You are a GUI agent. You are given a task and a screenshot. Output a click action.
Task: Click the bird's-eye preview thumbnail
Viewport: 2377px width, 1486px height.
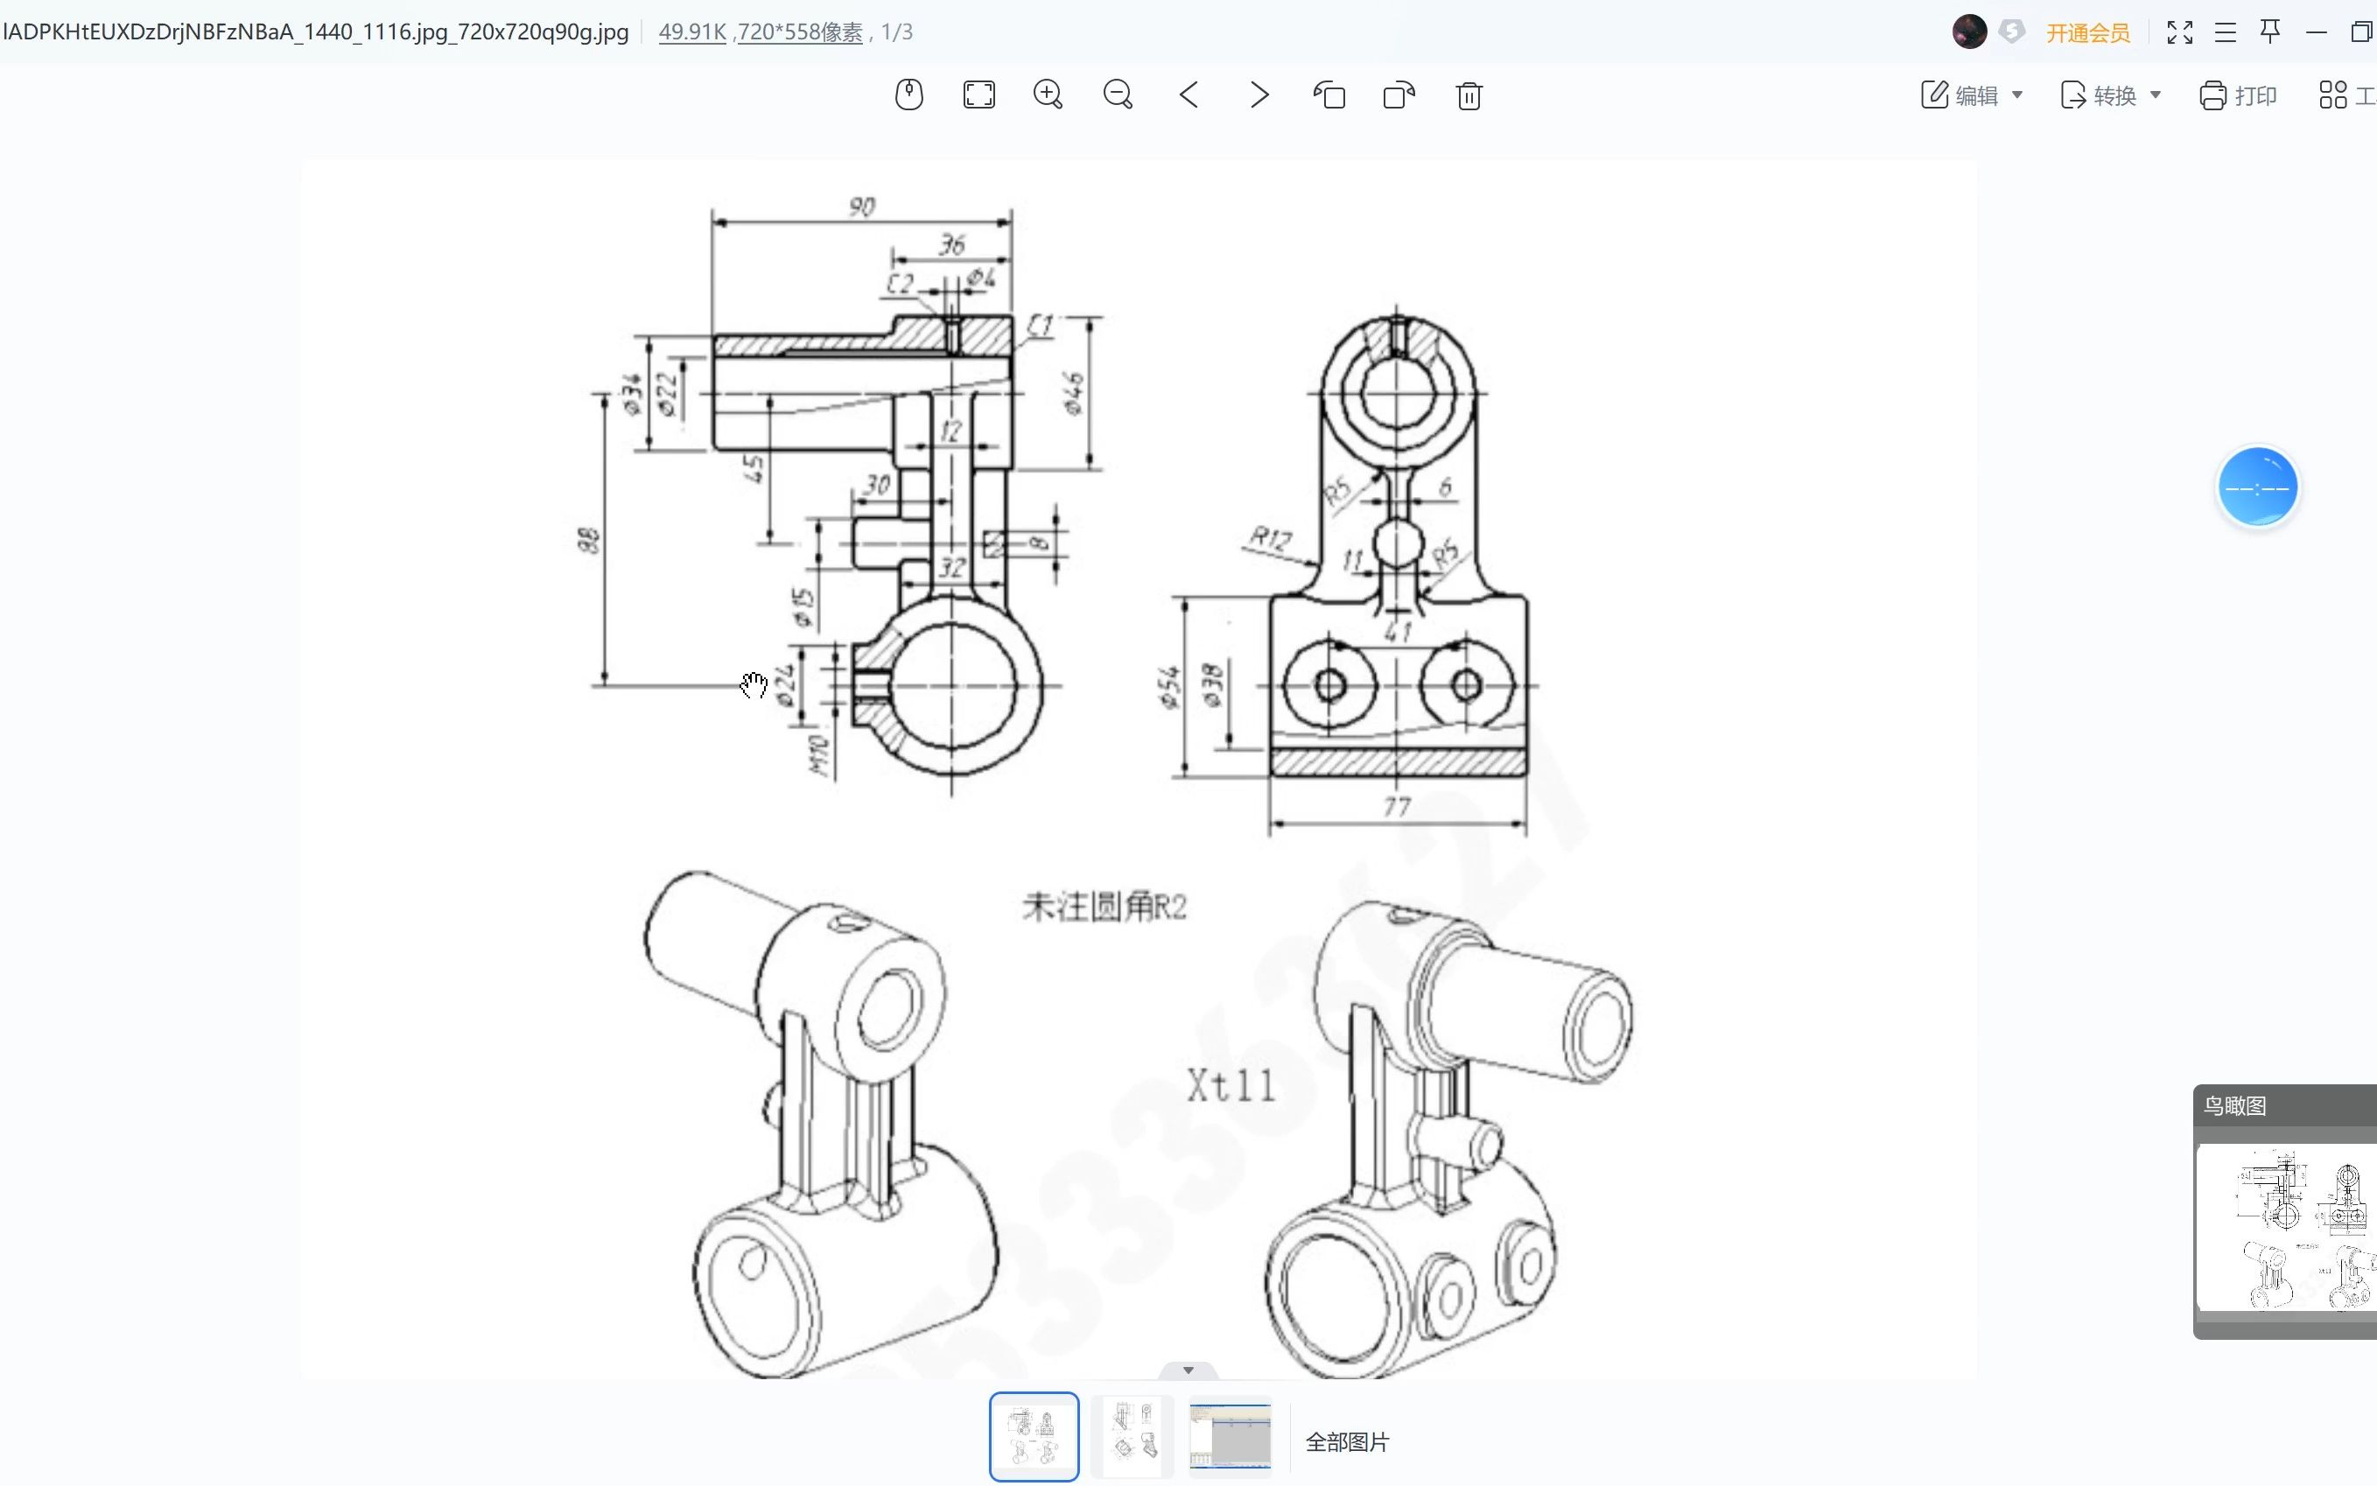(2286, 1227)
